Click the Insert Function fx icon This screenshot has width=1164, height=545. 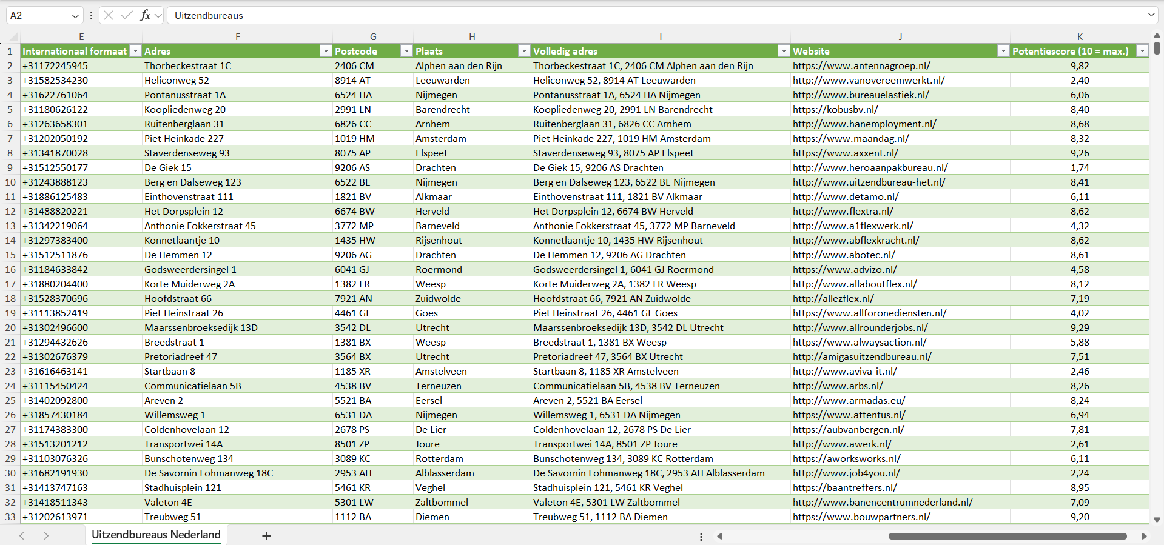tap(145, 15)
